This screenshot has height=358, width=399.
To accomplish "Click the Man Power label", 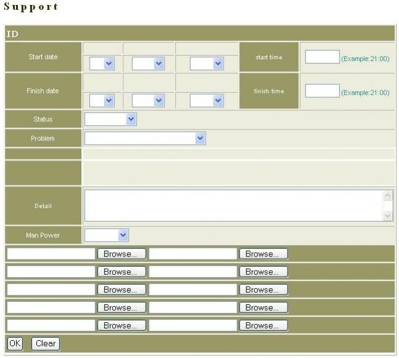I will [42, 235].
